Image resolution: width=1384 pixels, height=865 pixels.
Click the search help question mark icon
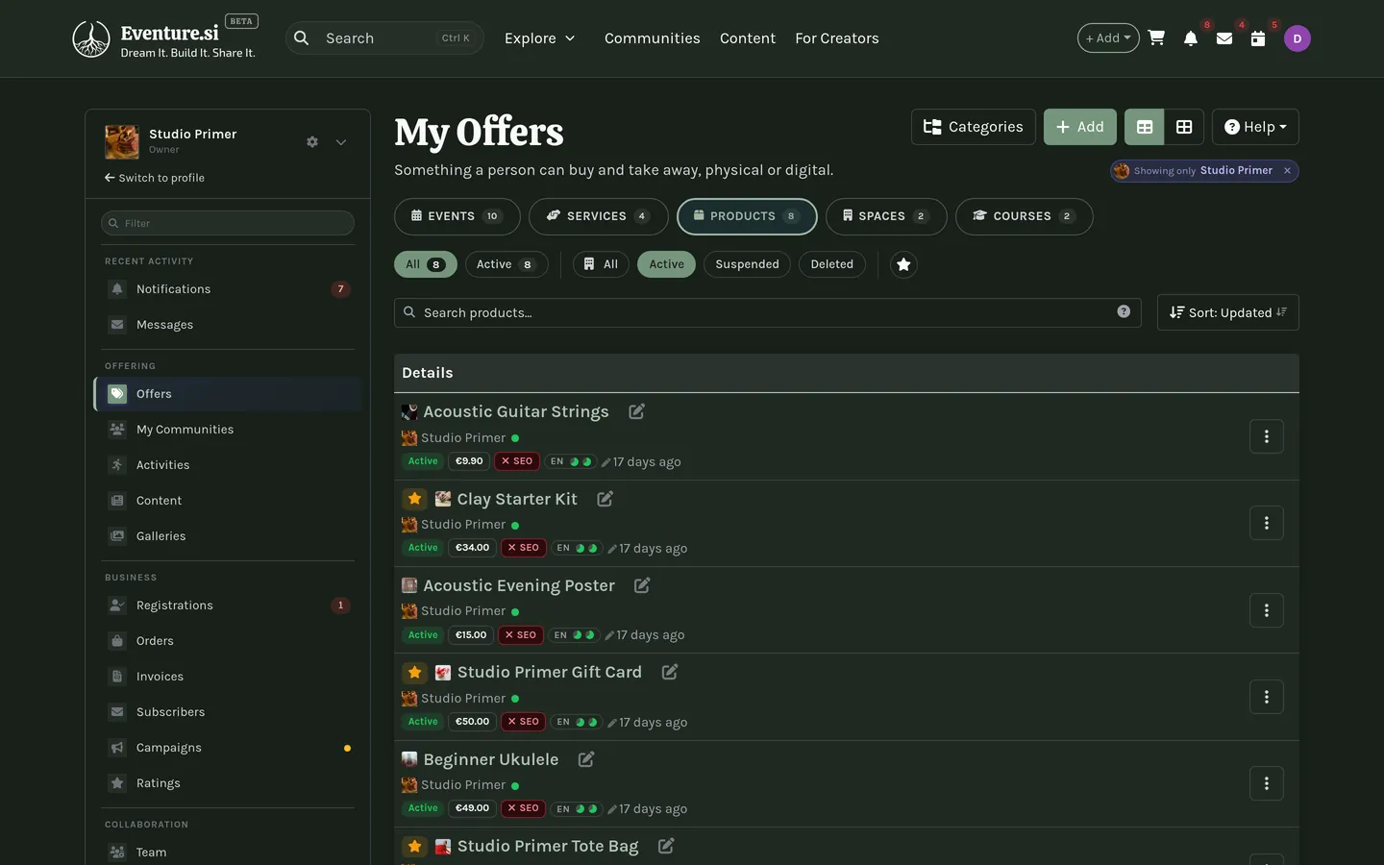point(1124,311)
